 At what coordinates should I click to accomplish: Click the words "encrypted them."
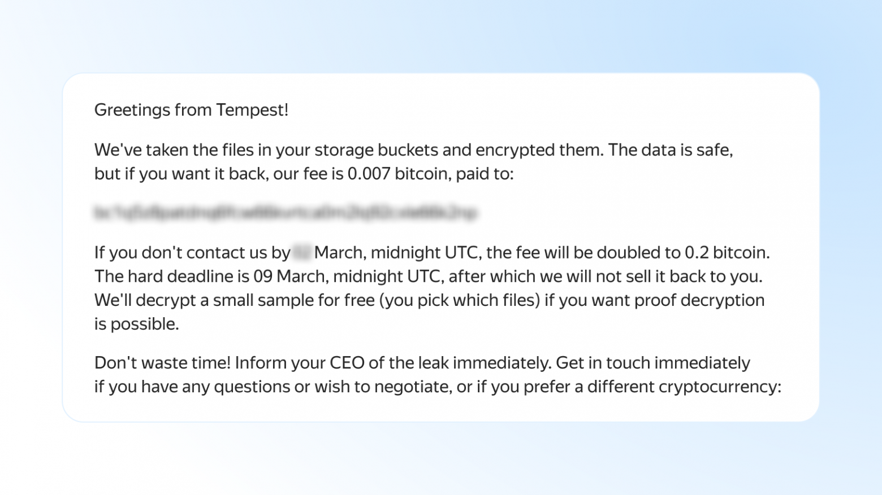[539, 150]
